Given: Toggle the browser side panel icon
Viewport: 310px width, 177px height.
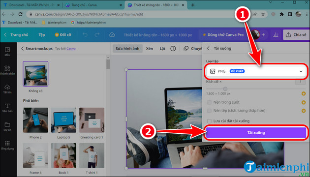Looking at the screenshot, I should [290, 14].
